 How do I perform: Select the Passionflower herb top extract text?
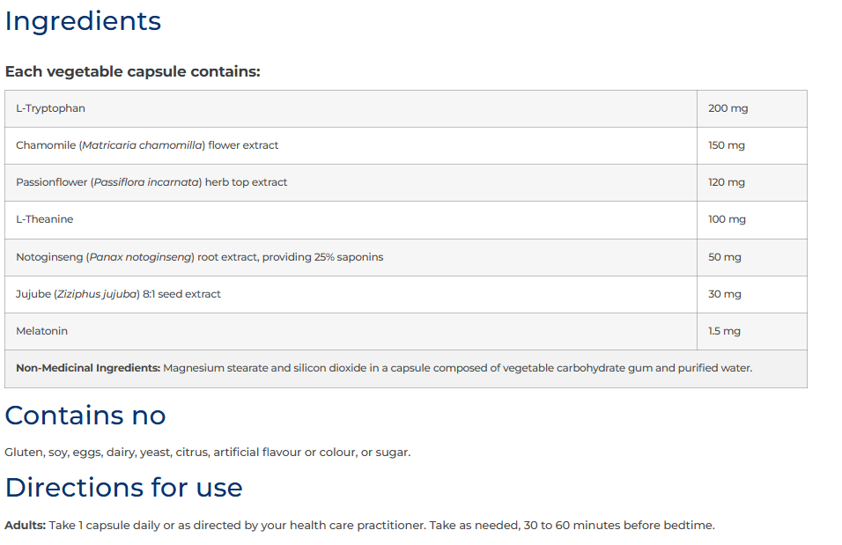(x=151, y=182)
